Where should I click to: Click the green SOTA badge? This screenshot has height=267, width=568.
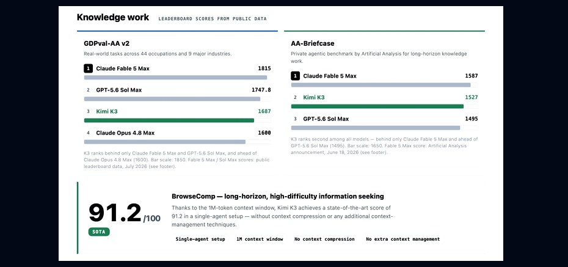[99, 232]
